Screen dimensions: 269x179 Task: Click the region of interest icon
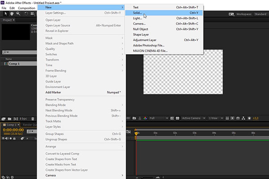pyautogui.click(x=172, y=118)
